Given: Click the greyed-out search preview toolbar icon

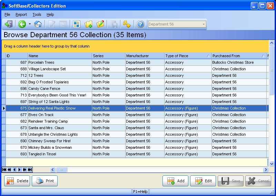Looking at the screenshot, I should (63, 24).
